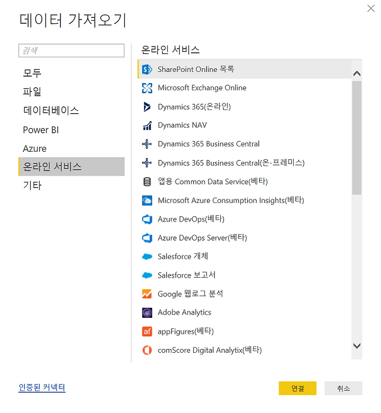Select Microsoft Azure Consumption Insights(베타) text
This screenshot has height=413, width=381.
click(231, 200)
